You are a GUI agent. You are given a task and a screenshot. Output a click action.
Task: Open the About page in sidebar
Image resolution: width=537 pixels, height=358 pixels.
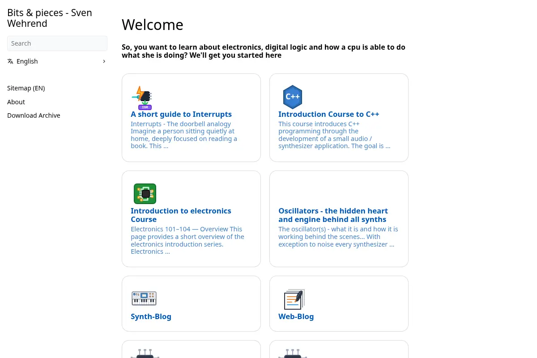click(16, 102)
